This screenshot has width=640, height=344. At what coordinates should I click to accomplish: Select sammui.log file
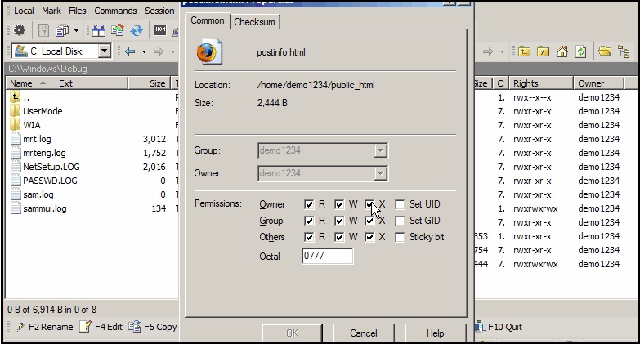coord(38,208)
